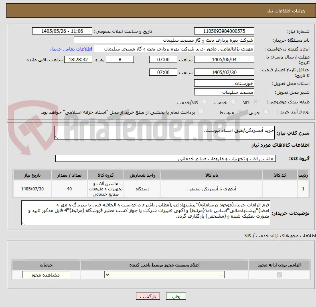The width and height of the screenshot is (316, 307).
Task: Click the واحد شمارش column header
Action: coord(142,175)
